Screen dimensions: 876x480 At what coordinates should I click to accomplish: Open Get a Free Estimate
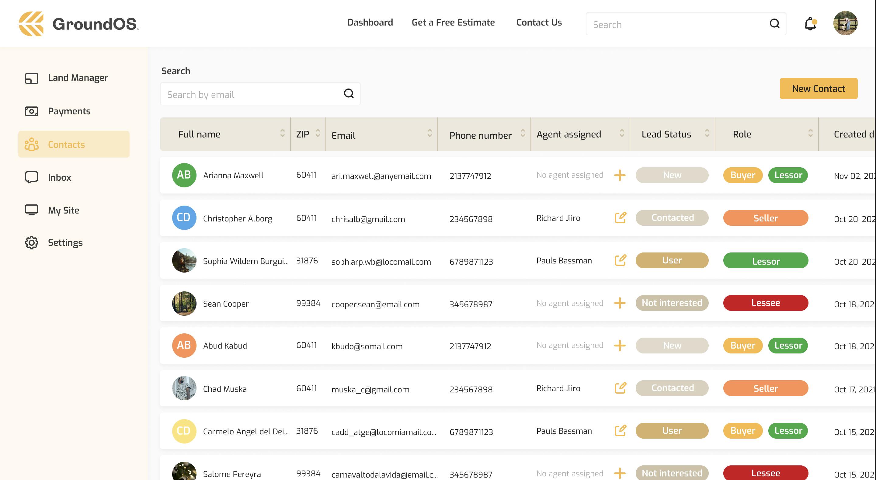coord(453,23)
